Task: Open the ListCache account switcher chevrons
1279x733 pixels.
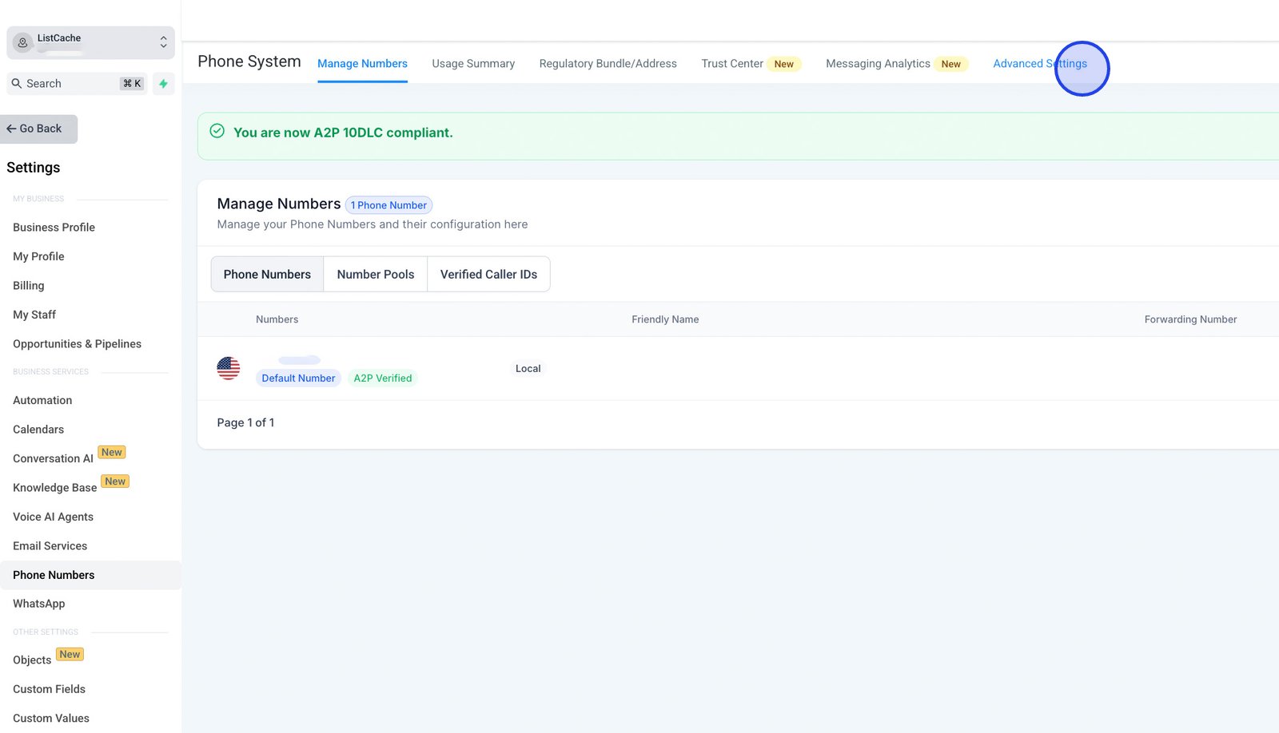Action: (163, 42)
